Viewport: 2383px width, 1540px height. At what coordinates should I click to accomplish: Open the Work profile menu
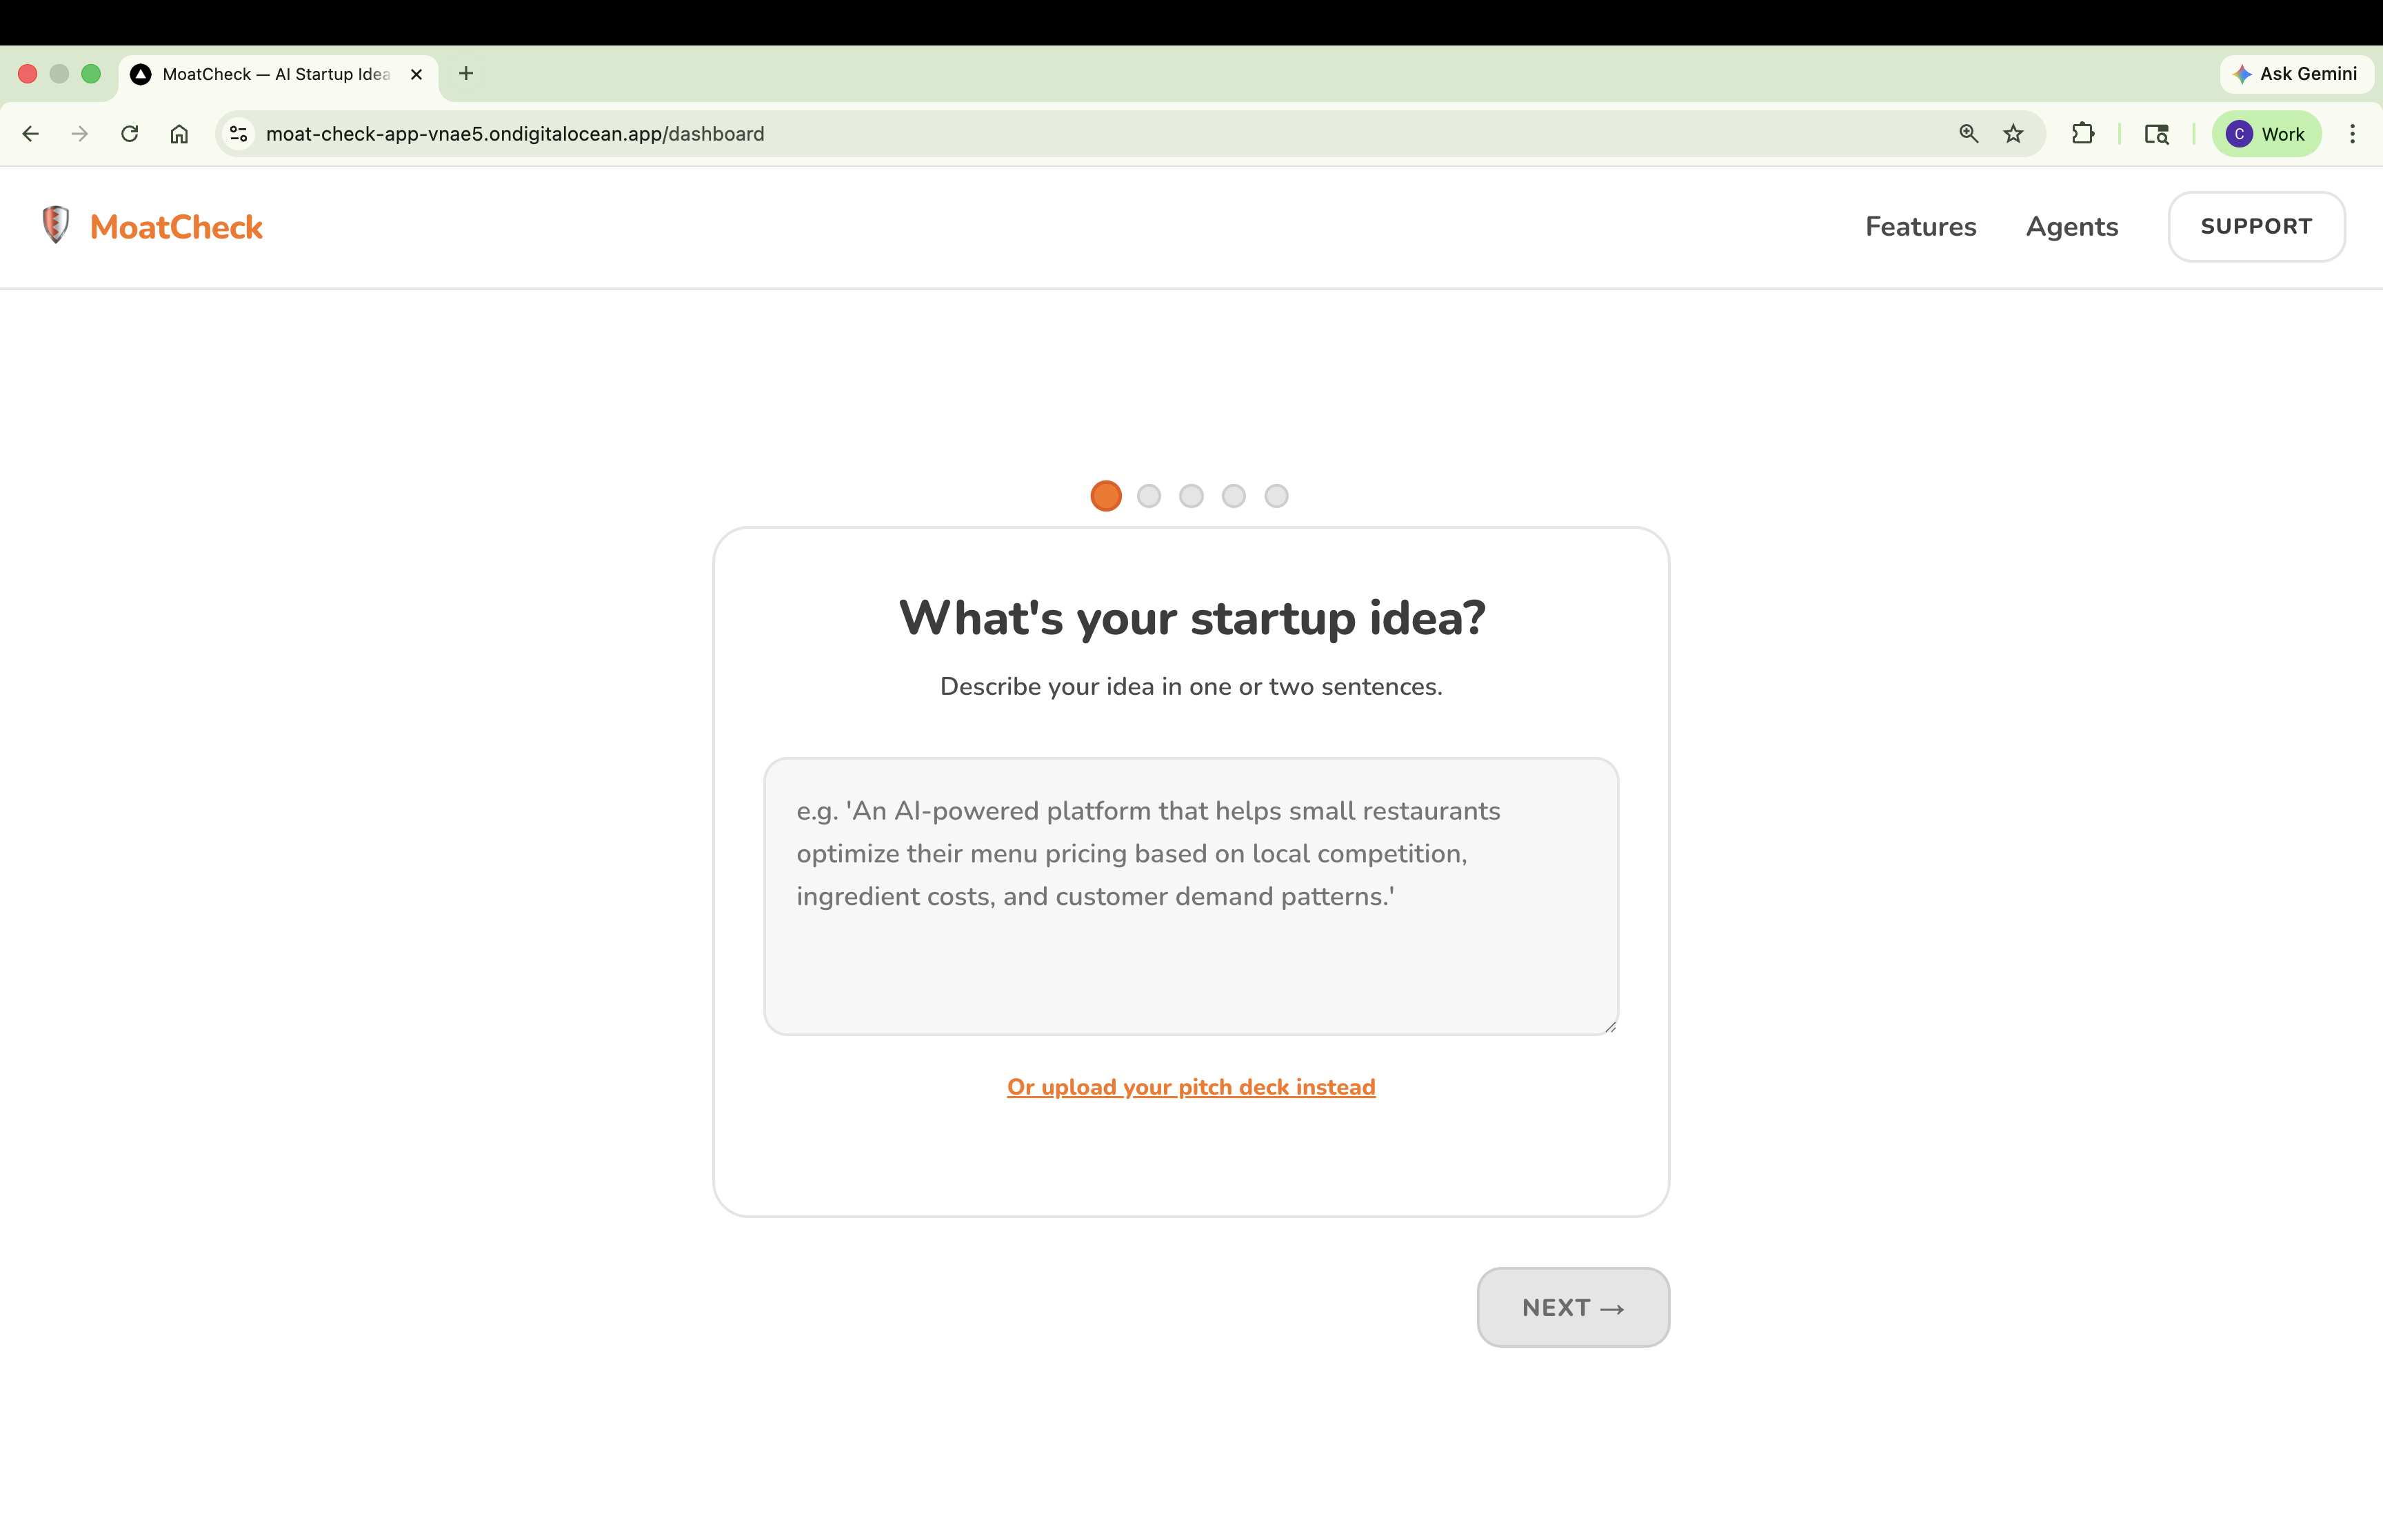point(2266,134)
